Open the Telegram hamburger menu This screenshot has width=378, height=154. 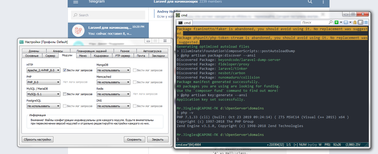point(76,2)
